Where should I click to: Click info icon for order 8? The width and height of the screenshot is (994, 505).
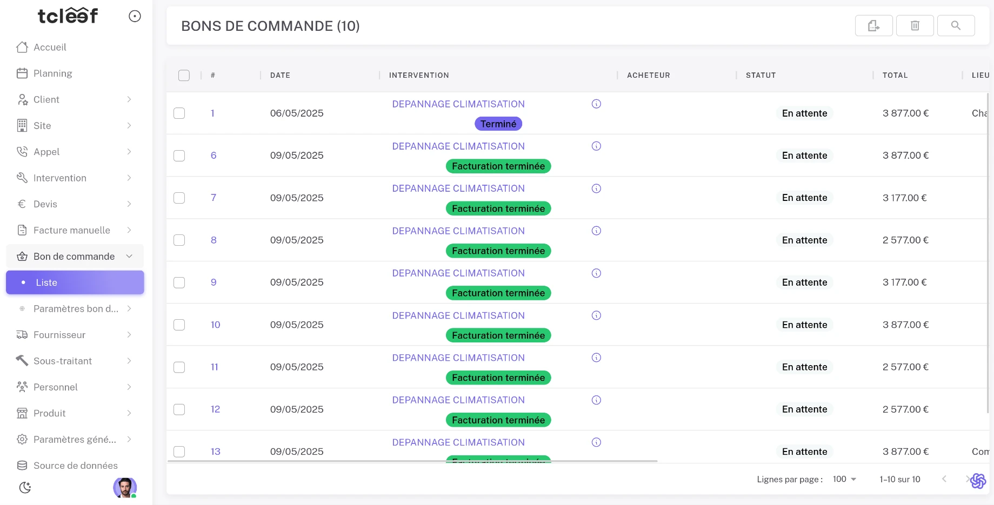(x=596, y=231)
